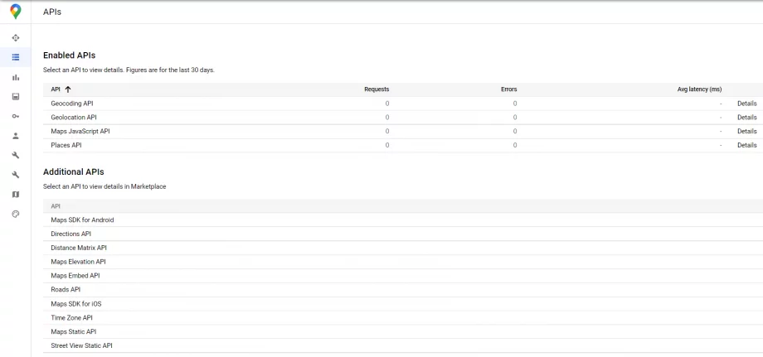Sort by API column arrow
This screenshot has height=357, width=763.
click(68, 89)
